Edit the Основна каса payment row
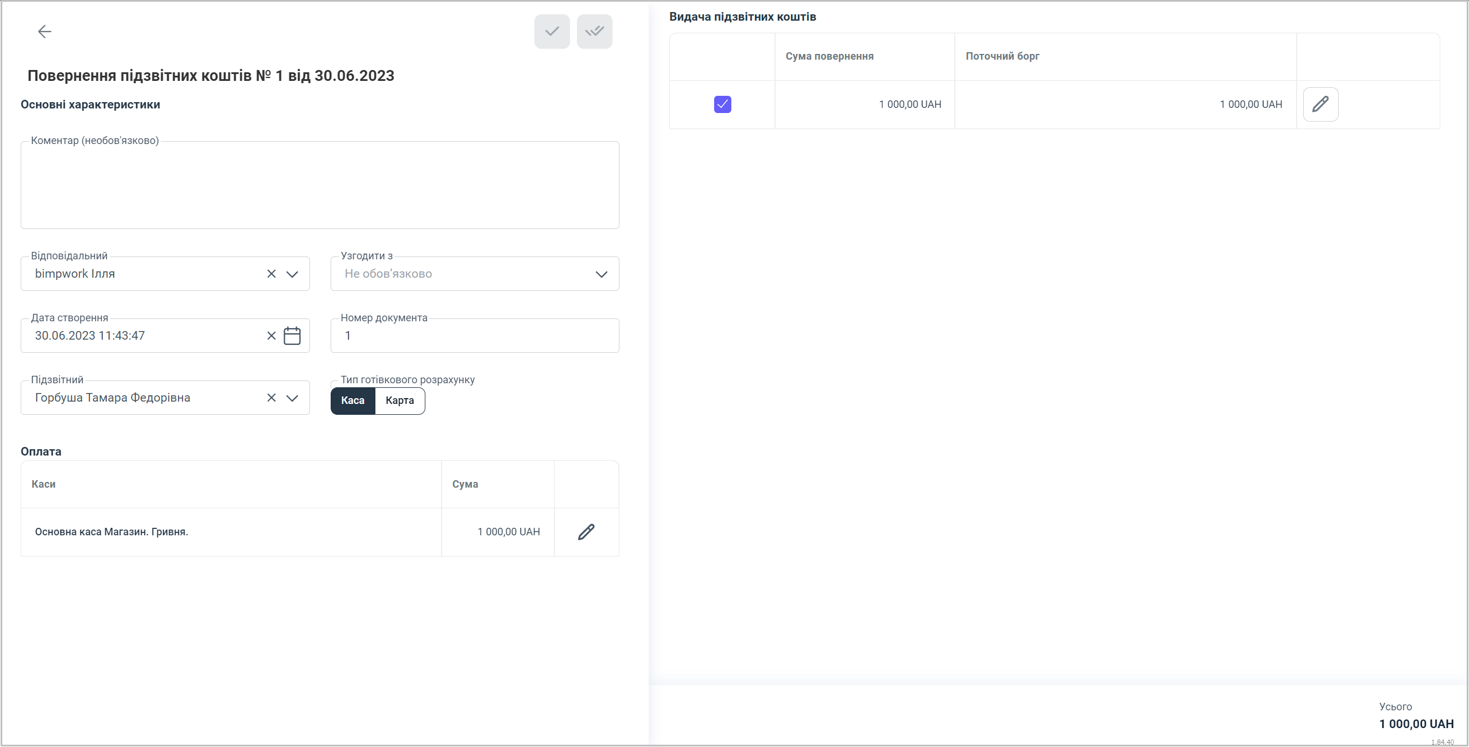 [586, 532]
